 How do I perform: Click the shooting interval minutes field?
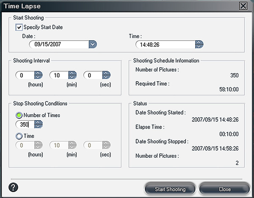pyautogui.click(x=58, y=75)
